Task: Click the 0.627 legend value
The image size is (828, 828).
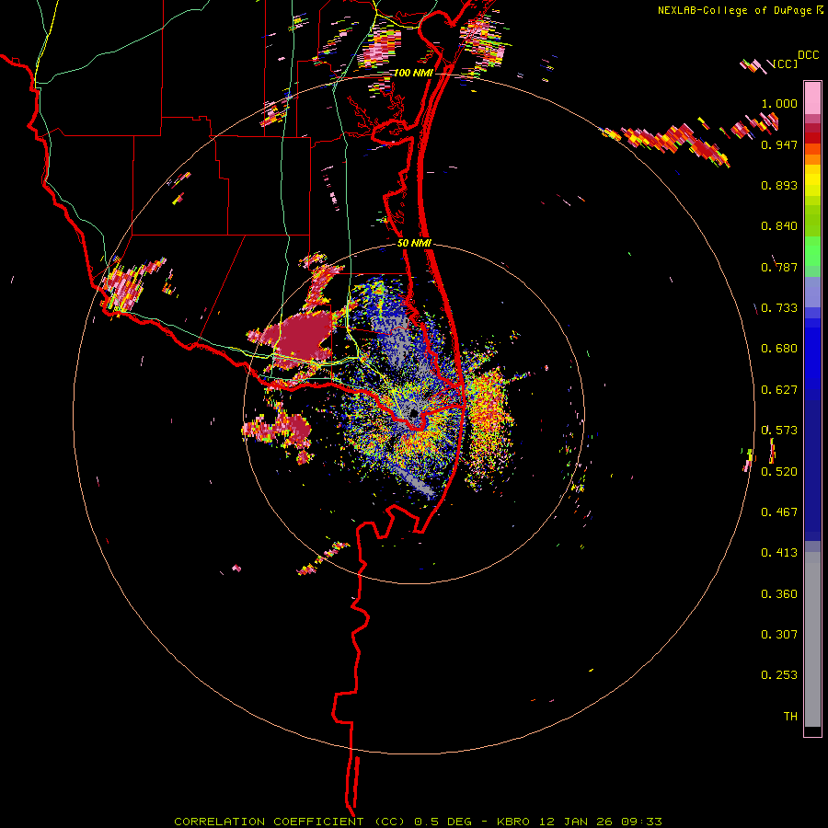Action: click(779, 390)
